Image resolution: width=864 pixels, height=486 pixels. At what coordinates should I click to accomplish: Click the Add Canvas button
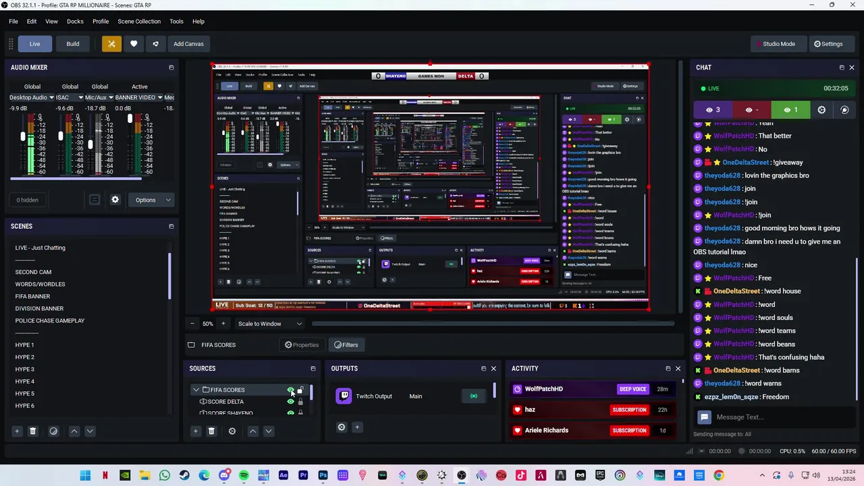coord(188,44)
